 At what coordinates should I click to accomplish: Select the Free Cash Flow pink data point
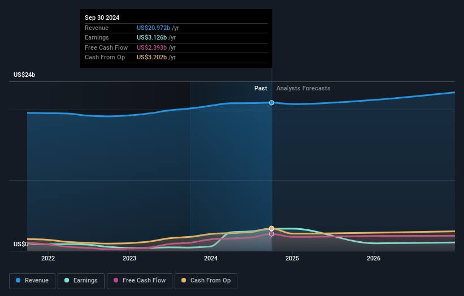pos(272,234)
